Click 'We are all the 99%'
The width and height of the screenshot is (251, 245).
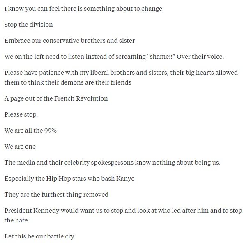30,131
